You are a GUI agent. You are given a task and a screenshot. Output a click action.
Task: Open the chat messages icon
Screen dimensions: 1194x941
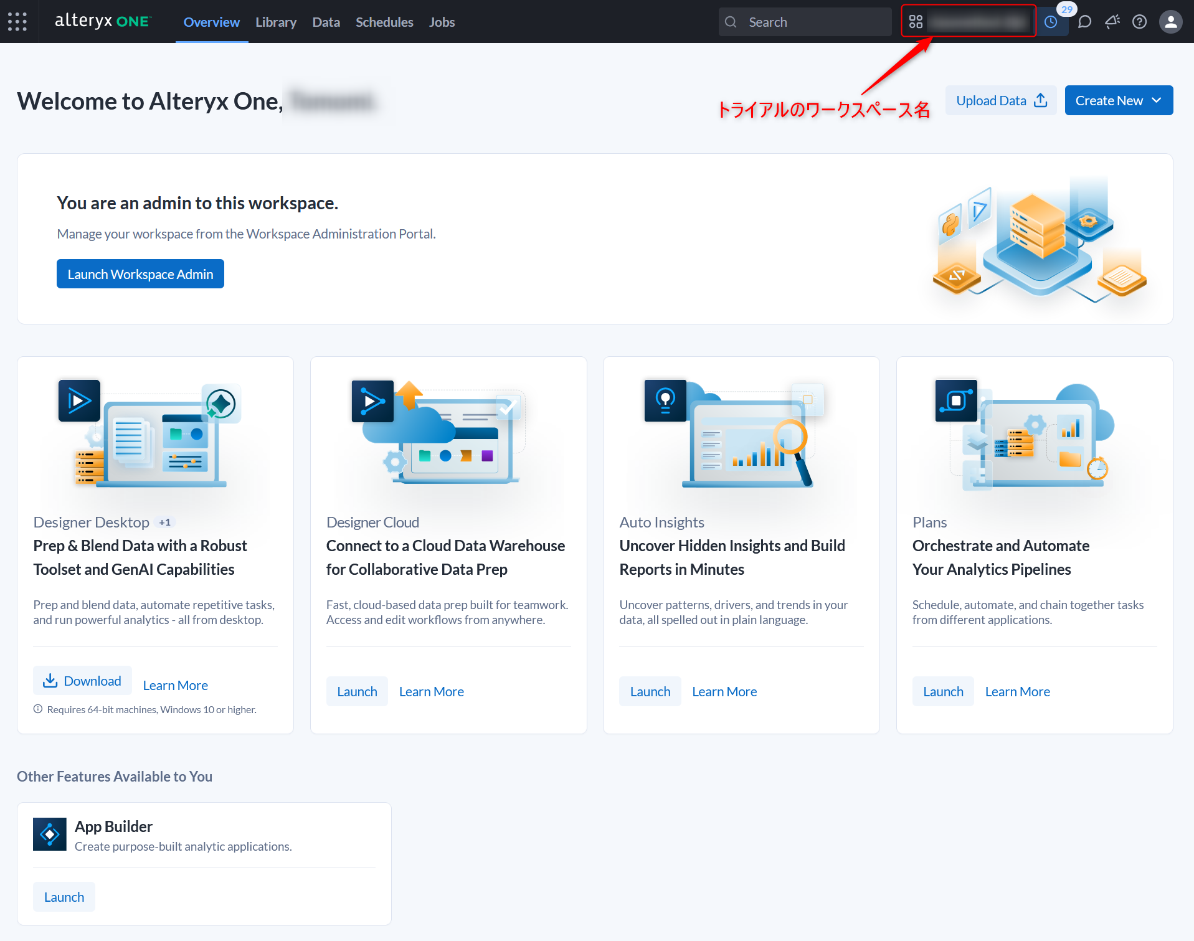1084,22
